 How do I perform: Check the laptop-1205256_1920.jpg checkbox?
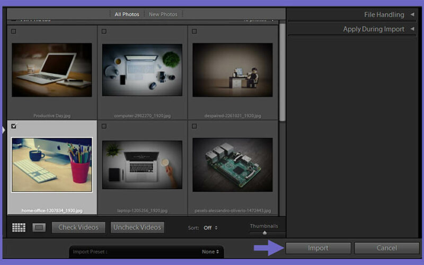tap(104, 126)
